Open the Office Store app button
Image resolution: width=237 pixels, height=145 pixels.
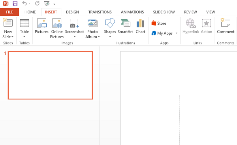point(159,23)
